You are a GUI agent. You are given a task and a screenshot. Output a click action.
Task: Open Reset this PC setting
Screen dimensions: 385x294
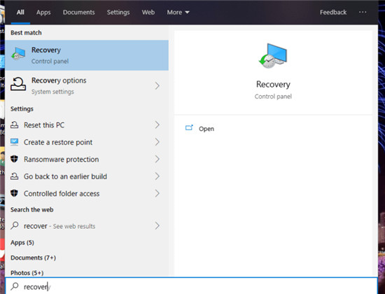pos(87,125)
